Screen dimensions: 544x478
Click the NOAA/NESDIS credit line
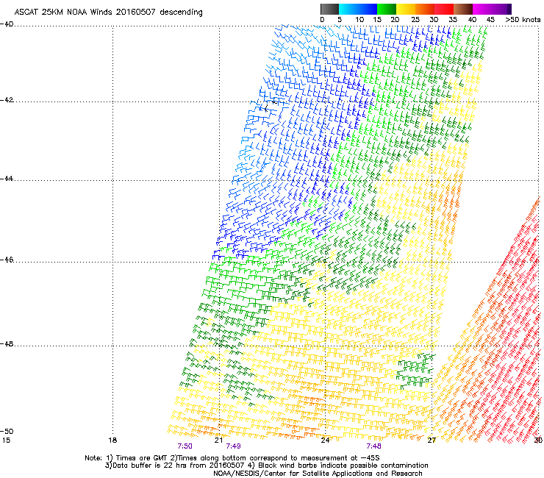[x=318, y=474]
